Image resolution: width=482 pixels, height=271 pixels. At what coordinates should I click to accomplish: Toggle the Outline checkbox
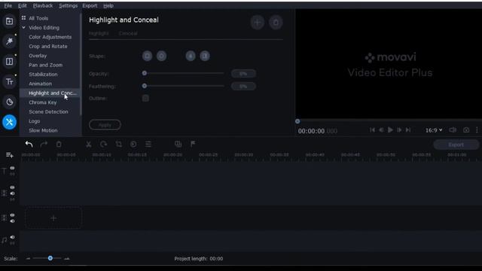[145, 99]
